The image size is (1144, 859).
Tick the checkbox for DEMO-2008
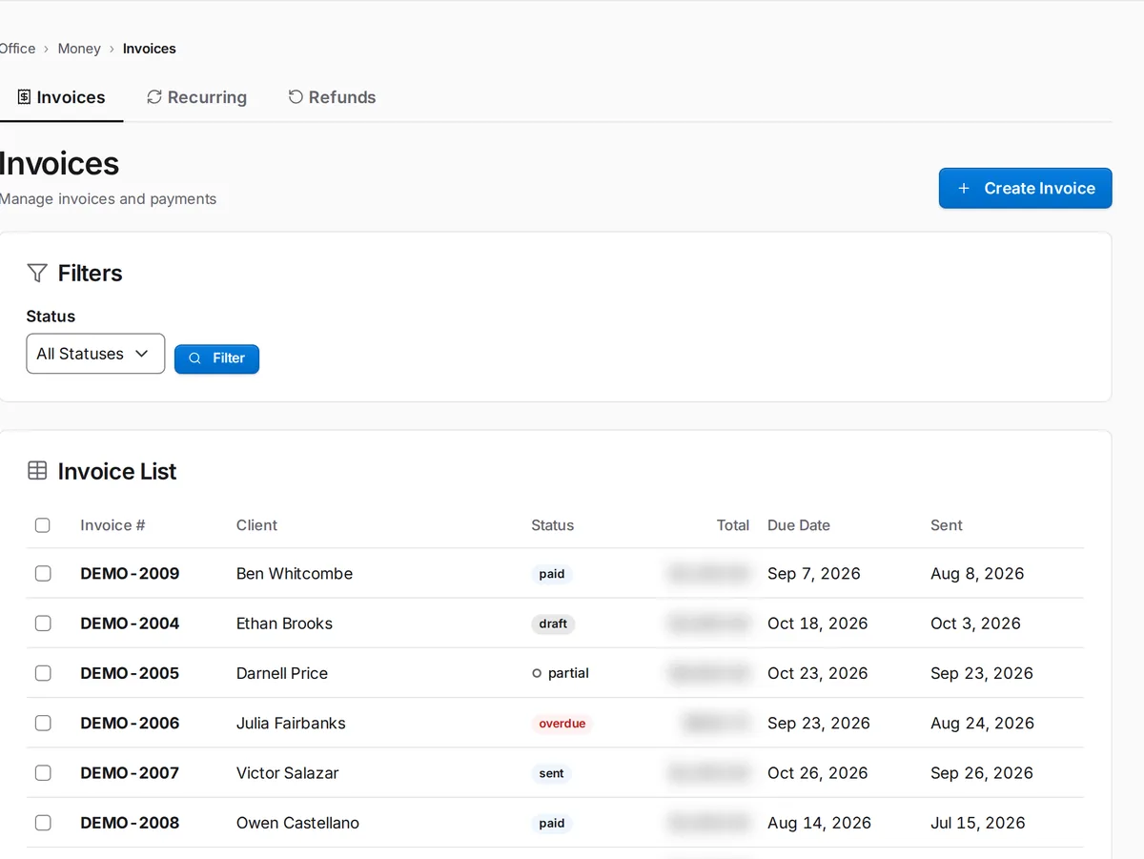[43, 823]
